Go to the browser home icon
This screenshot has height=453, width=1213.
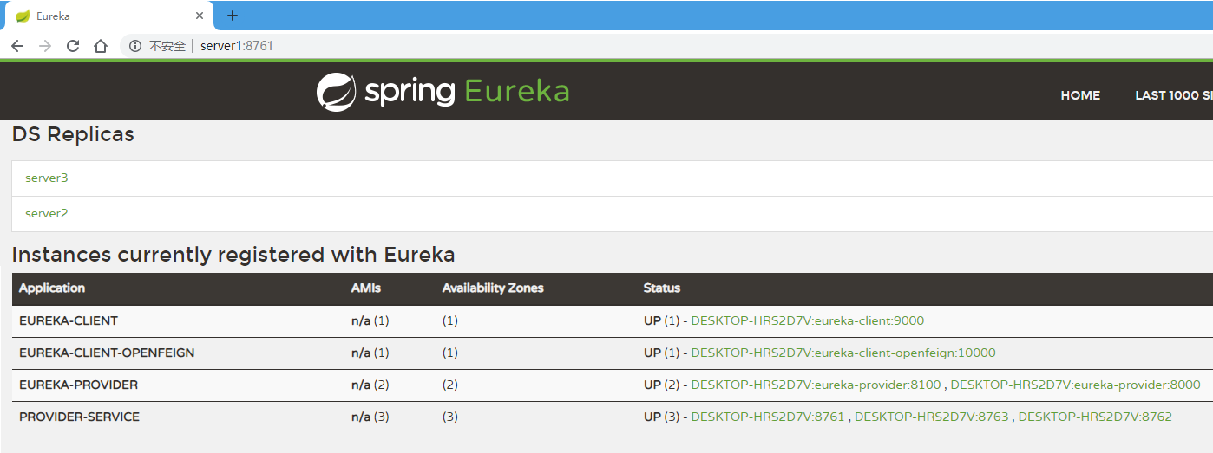[101, 46]
